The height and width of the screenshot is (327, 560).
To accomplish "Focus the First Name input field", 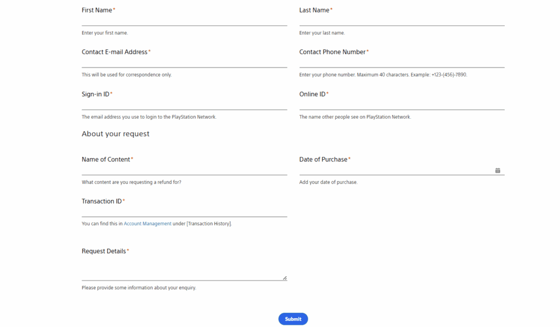I will (184, 21).
